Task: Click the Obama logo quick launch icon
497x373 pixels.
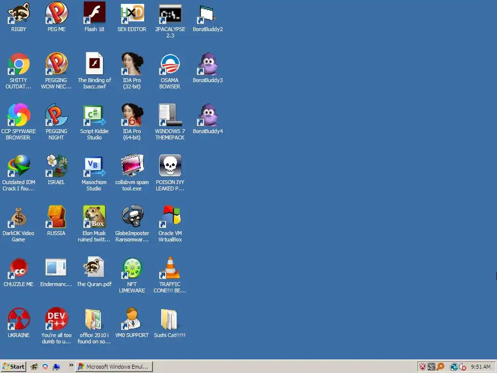Action: [45, 367]
